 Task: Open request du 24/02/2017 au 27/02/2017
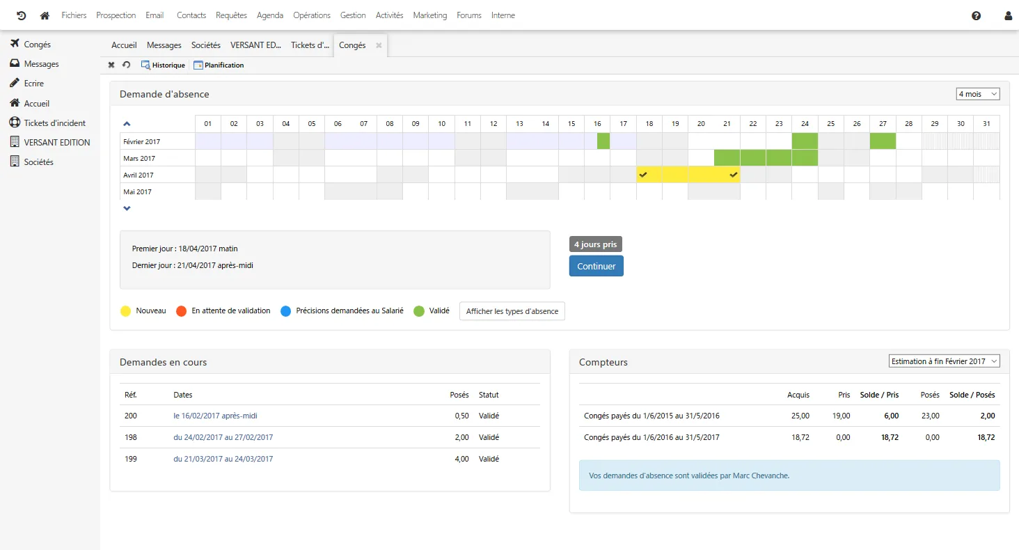click(223, 437)
